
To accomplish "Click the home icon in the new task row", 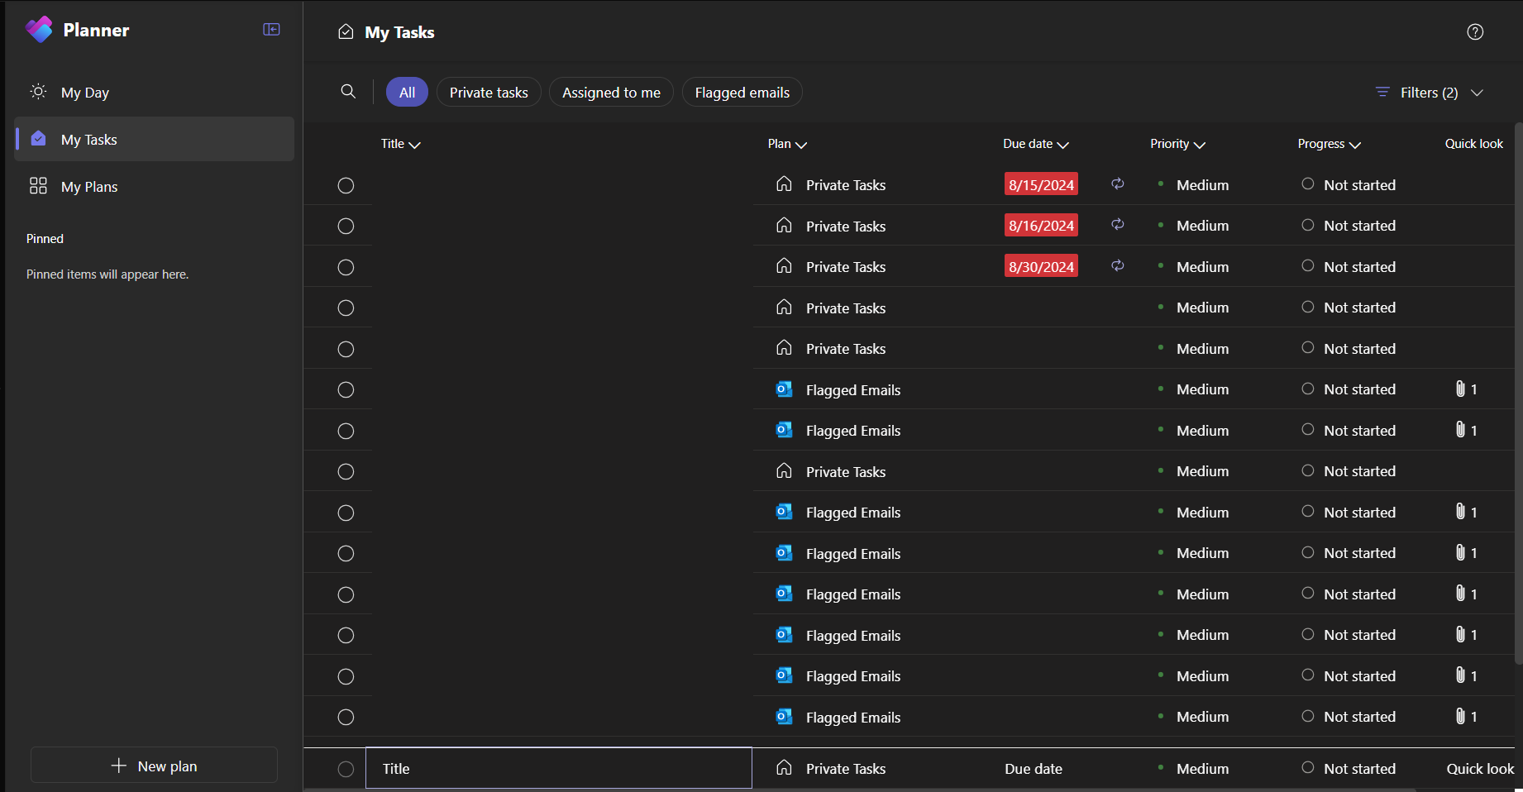I will tap(784, 768).
